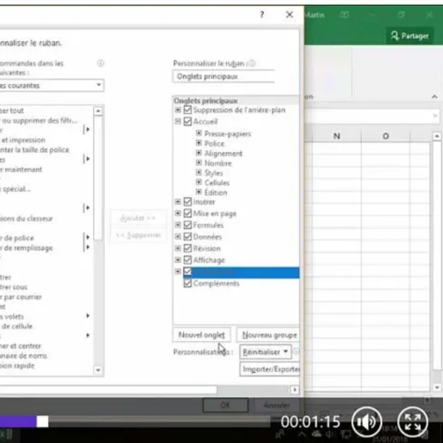Open the Onglets principaux dropdown
Image resolution: width=443 pixels, height=443 pixels.
pos(224,77)
